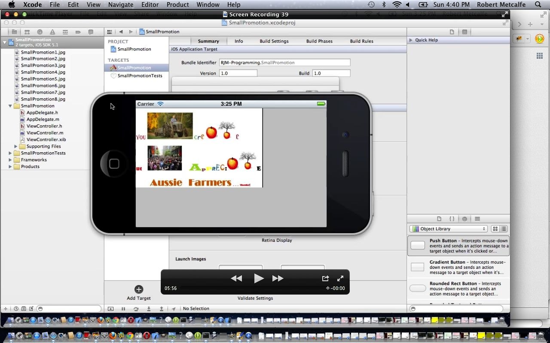Image resolution: width=550 pixels, height=343 pixels.
Task: Click the QuickTime share icon
Action: (325, 278)
